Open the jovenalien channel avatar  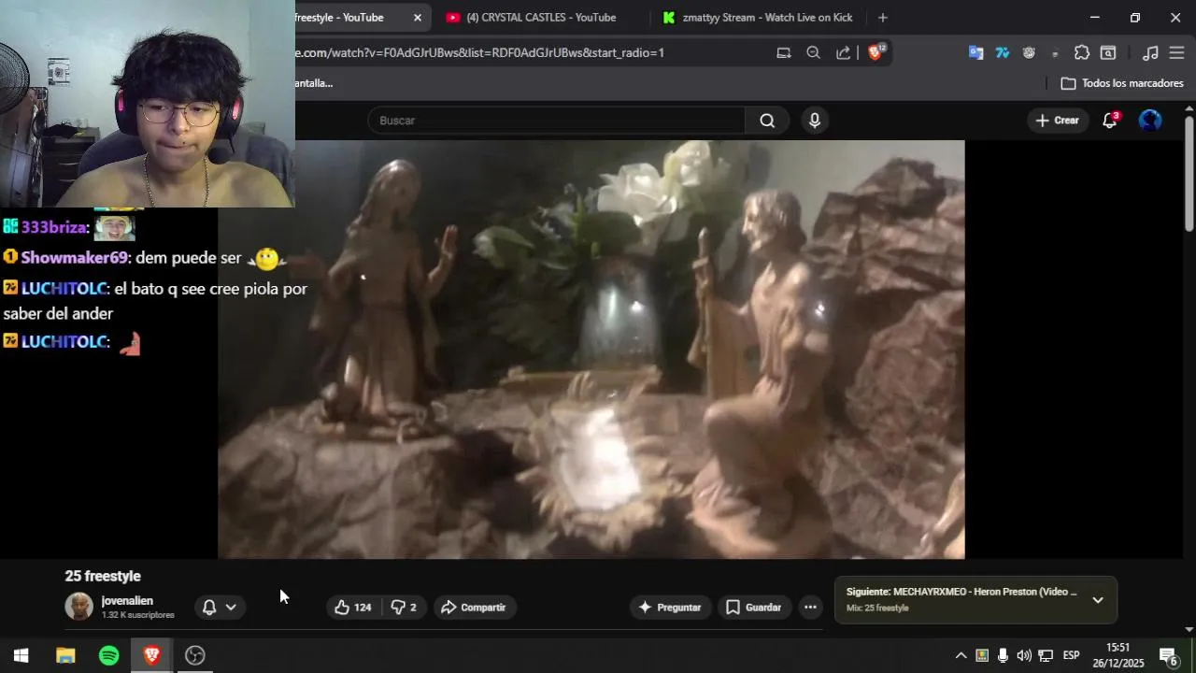pyautogui.click(x=78, y=607)
